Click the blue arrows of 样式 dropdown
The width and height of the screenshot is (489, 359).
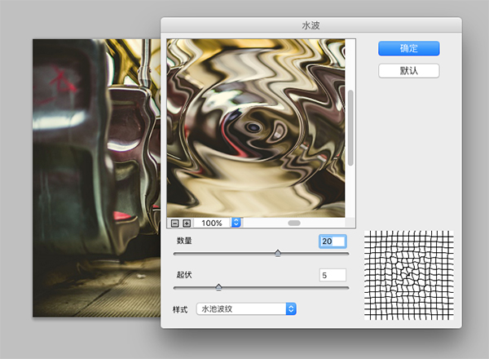click(x=291, y=309)
